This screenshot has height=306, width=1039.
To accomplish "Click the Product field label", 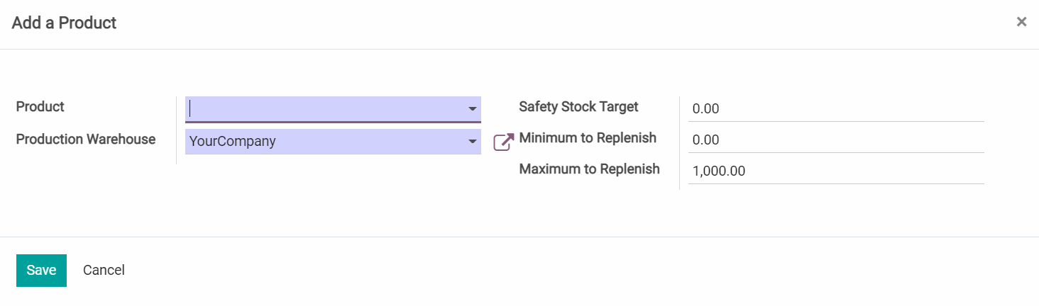I will (40, 107).
